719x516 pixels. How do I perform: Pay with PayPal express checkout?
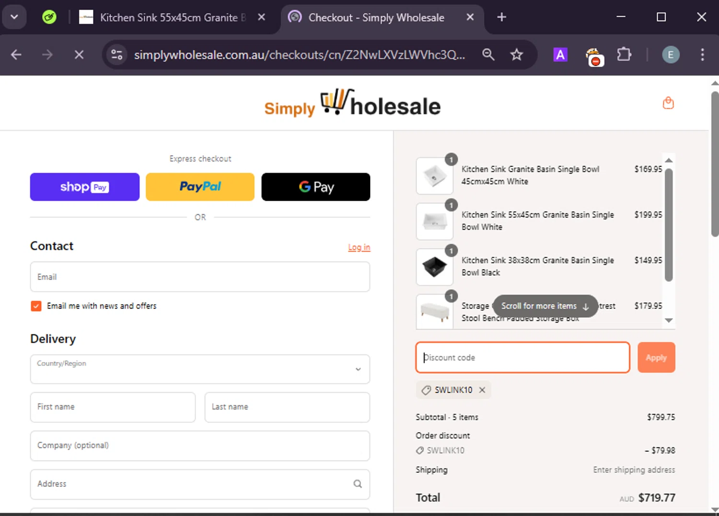click(x=200, y=187)
